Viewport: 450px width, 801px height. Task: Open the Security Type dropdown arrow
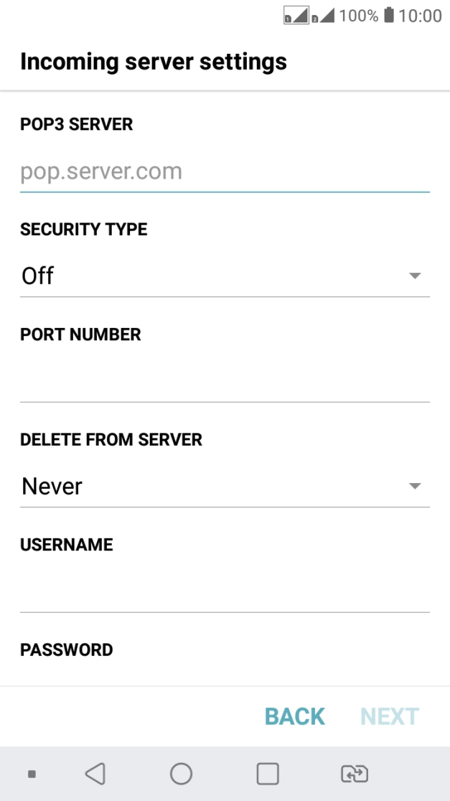(x=414, y=276)
